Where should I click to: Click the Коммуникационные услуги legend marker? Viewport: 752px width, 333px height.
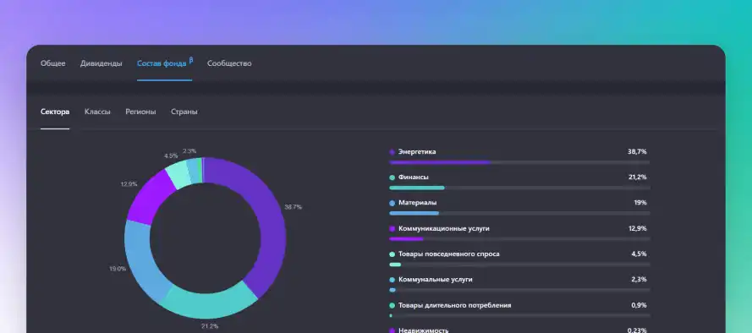coord(392,228)
